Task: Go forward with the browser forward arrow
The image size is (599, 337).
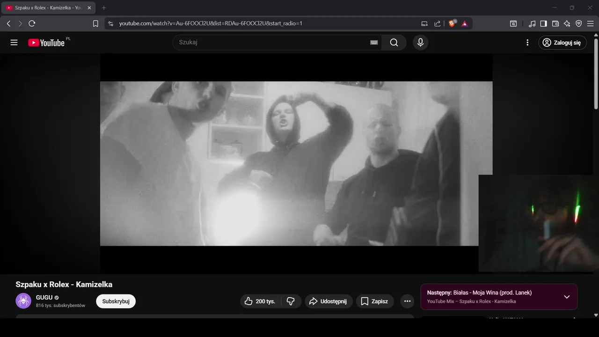Action: [x=20, y=23]
